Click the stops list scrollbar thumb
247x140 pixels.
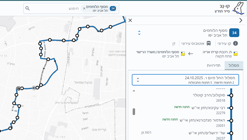click(134, 111)
